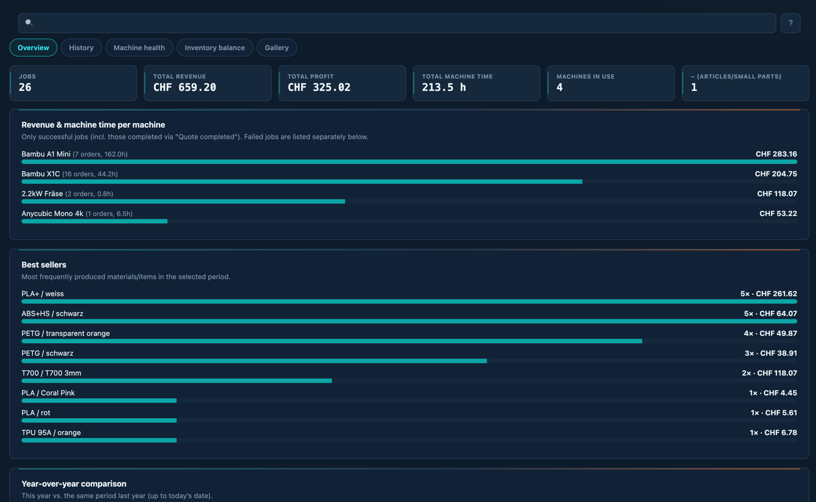Click PETG / transparent orange bar
This screenshot has width=816, height=502.
409,341
